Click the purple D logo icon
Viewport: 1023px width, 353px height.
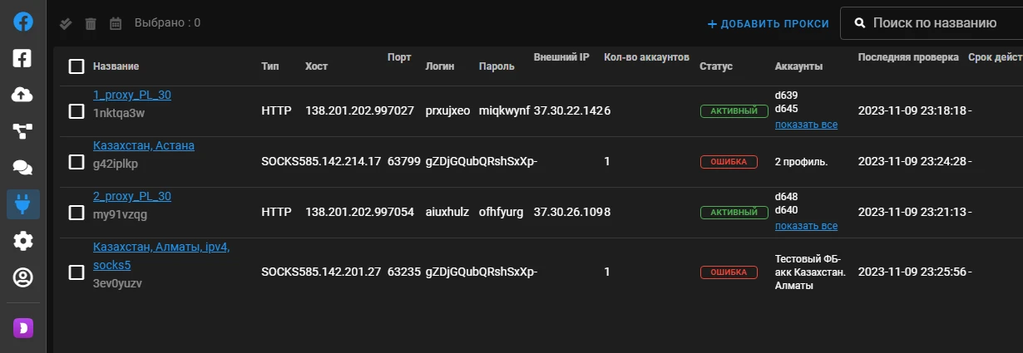pos(22,328)
